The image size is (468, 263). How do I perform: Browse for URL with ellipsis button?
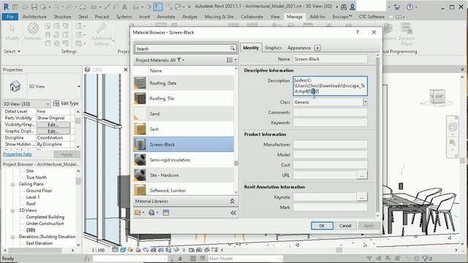[x=362, y=175]
